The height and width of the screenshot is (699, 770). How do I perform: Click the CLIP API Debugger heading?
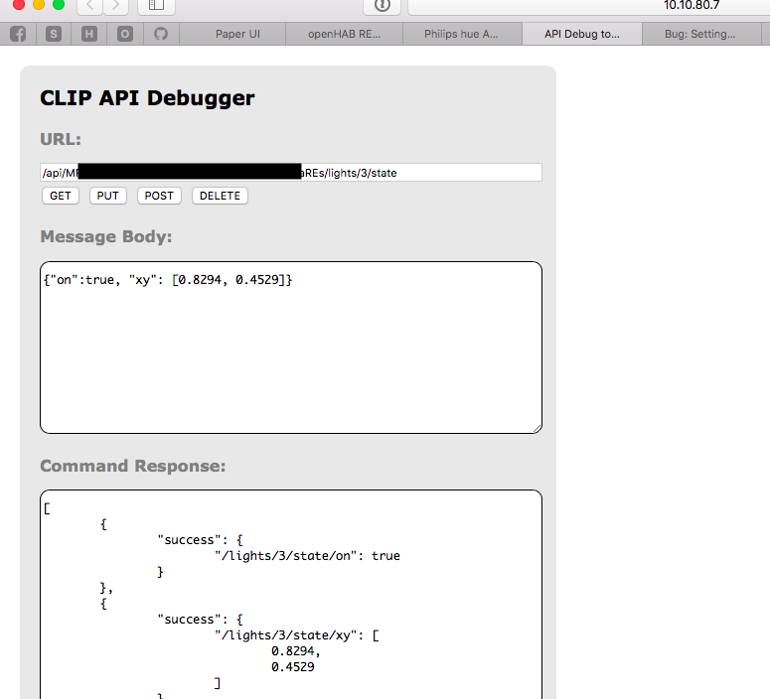click(x=147, y=98)
